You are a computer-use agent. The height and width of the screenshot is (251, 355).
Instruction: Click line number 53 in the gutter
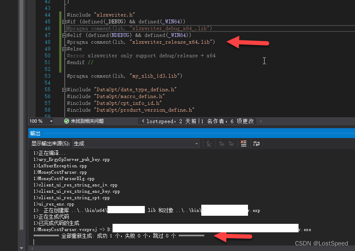point(48,76)
